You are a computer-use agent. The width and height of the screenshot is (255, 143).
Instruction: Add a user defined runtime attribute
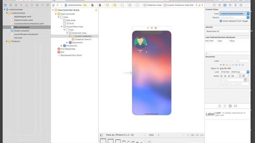(206, 54)
